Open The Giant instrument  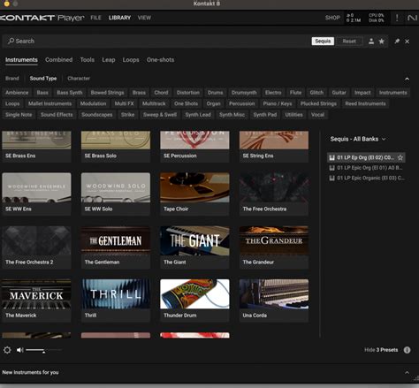point(194,247)
